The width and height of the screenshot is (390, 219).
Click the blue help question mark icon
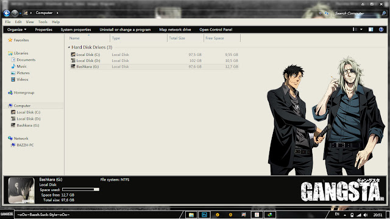click(x=381, y=29)
